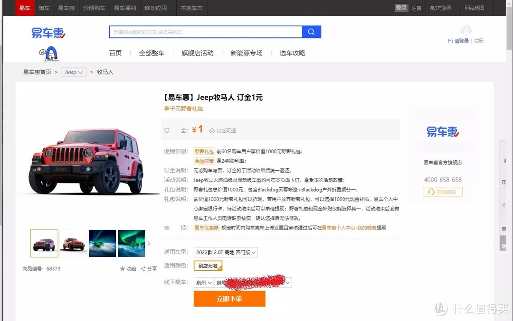The height and width of the screenshot is (321, 513).
Task: Click the 享千元野奢礼包 subtitle
Action: click(x=183, y=109)
